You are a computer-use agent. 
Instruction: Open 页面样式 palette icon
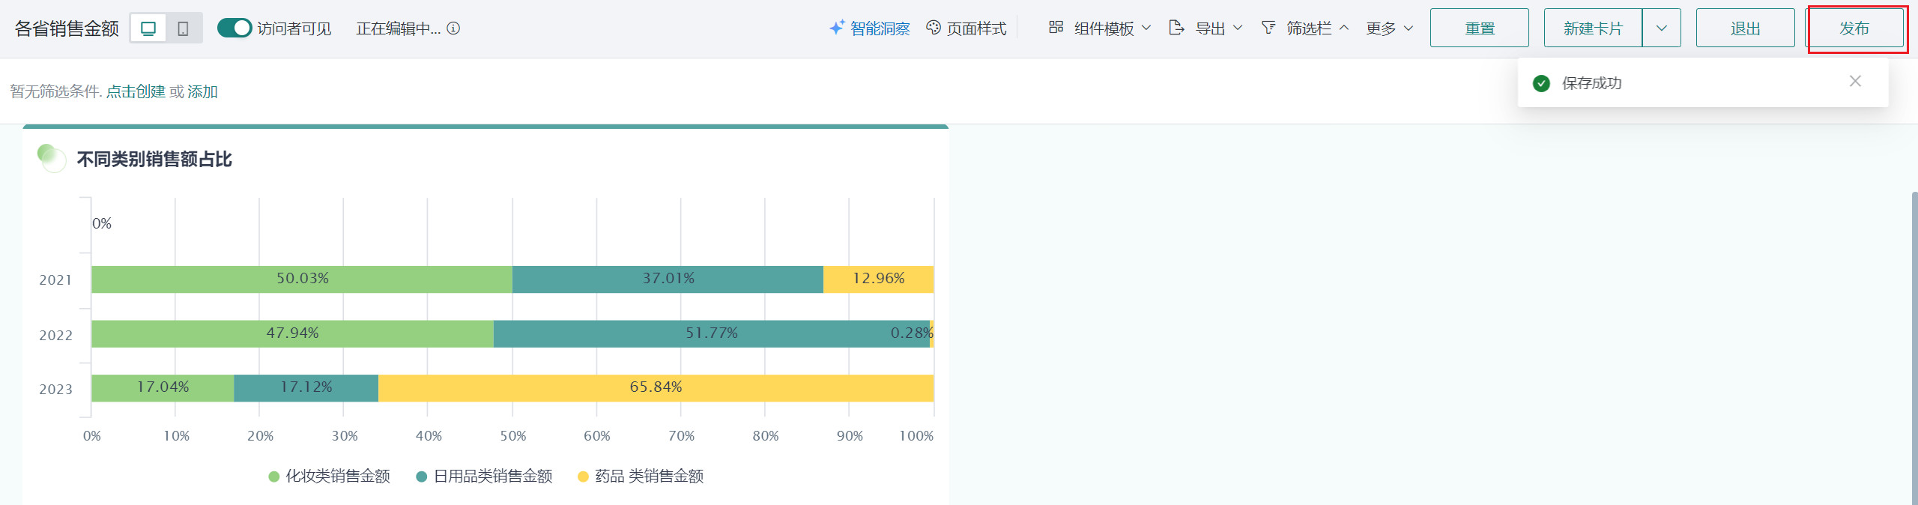click(x=934, y=28)
